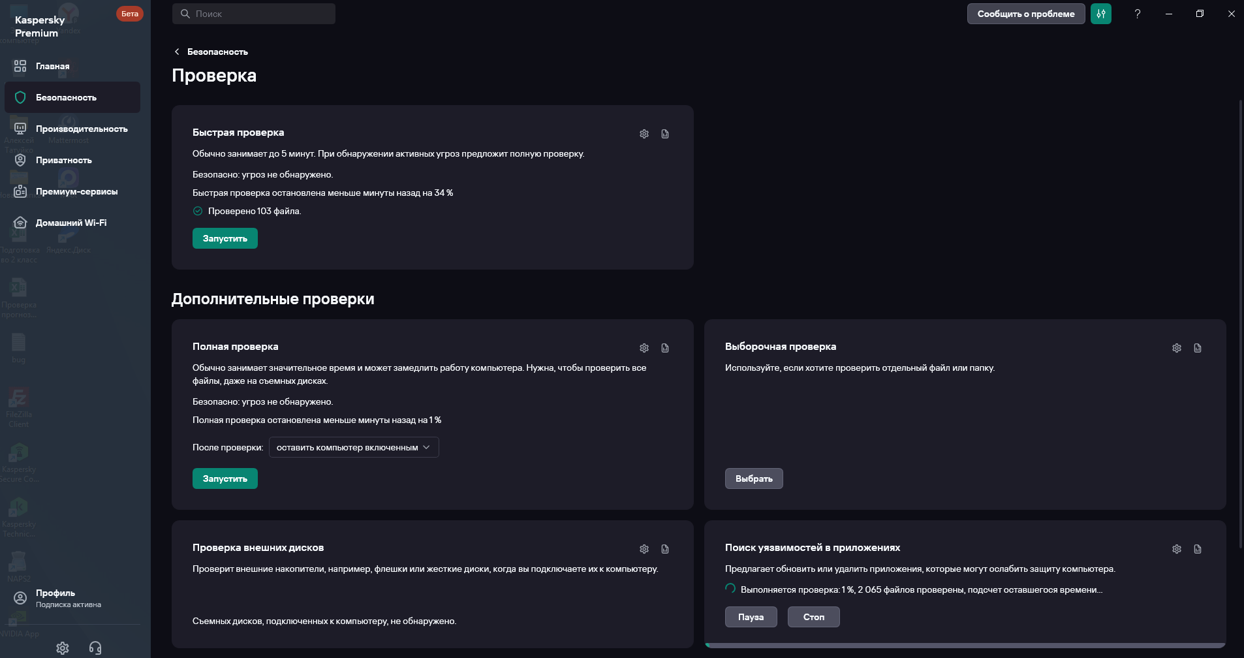Open Quick Scan settings gear

point(644,134)
